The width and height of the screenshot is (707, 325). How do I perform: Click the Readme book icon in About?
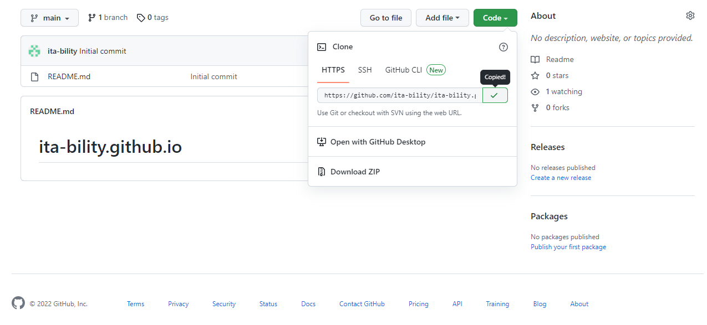pyautogui.click(x=534, y=59)
